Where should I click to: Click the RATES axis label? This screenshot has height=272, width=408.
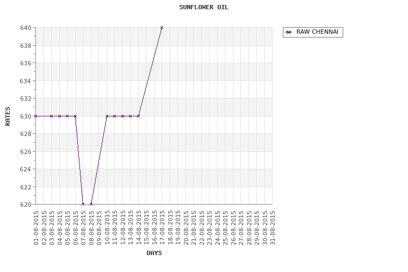8,116
